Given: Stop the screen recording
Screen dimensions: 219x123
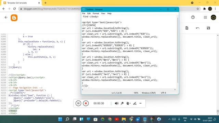Looking at the screenshot, I should click(x=86, y=103).
